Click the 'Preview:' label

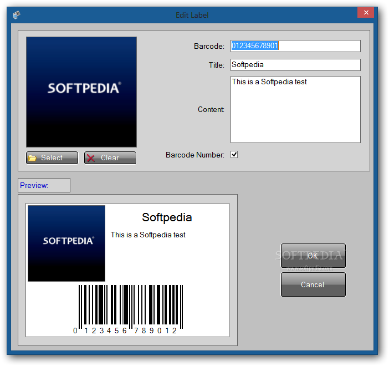click(34, 185)
